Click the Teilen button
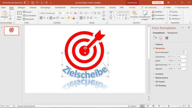 pos(167,7)
